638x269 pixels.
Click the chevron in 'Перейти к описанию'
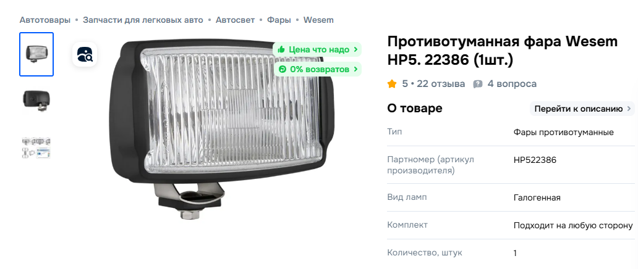pyautogui.click(x=629, y=109)
